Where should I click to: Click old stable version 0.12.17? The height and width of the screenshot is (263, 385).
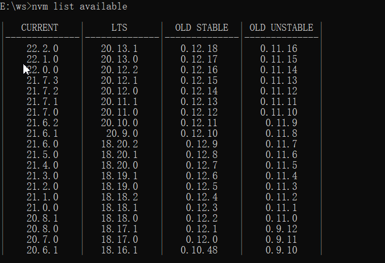pyautogui.click(x=199, y=59)
